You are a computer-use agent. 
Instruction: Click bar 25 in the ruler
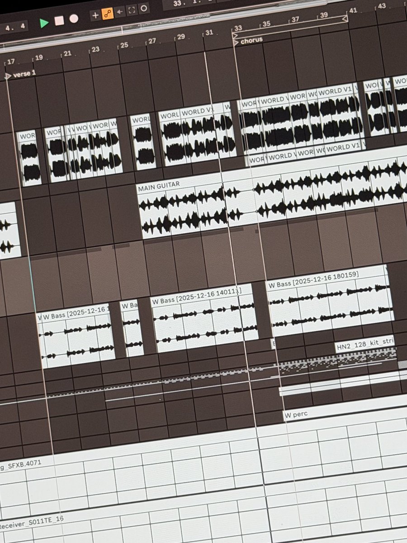click(x=124, y=45)
